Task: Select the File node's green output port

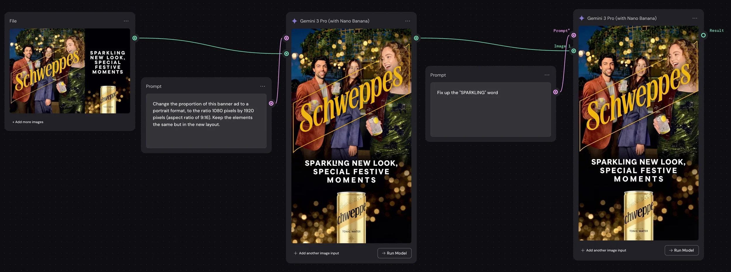Action: pyautogui.click(x=135, y=38)
